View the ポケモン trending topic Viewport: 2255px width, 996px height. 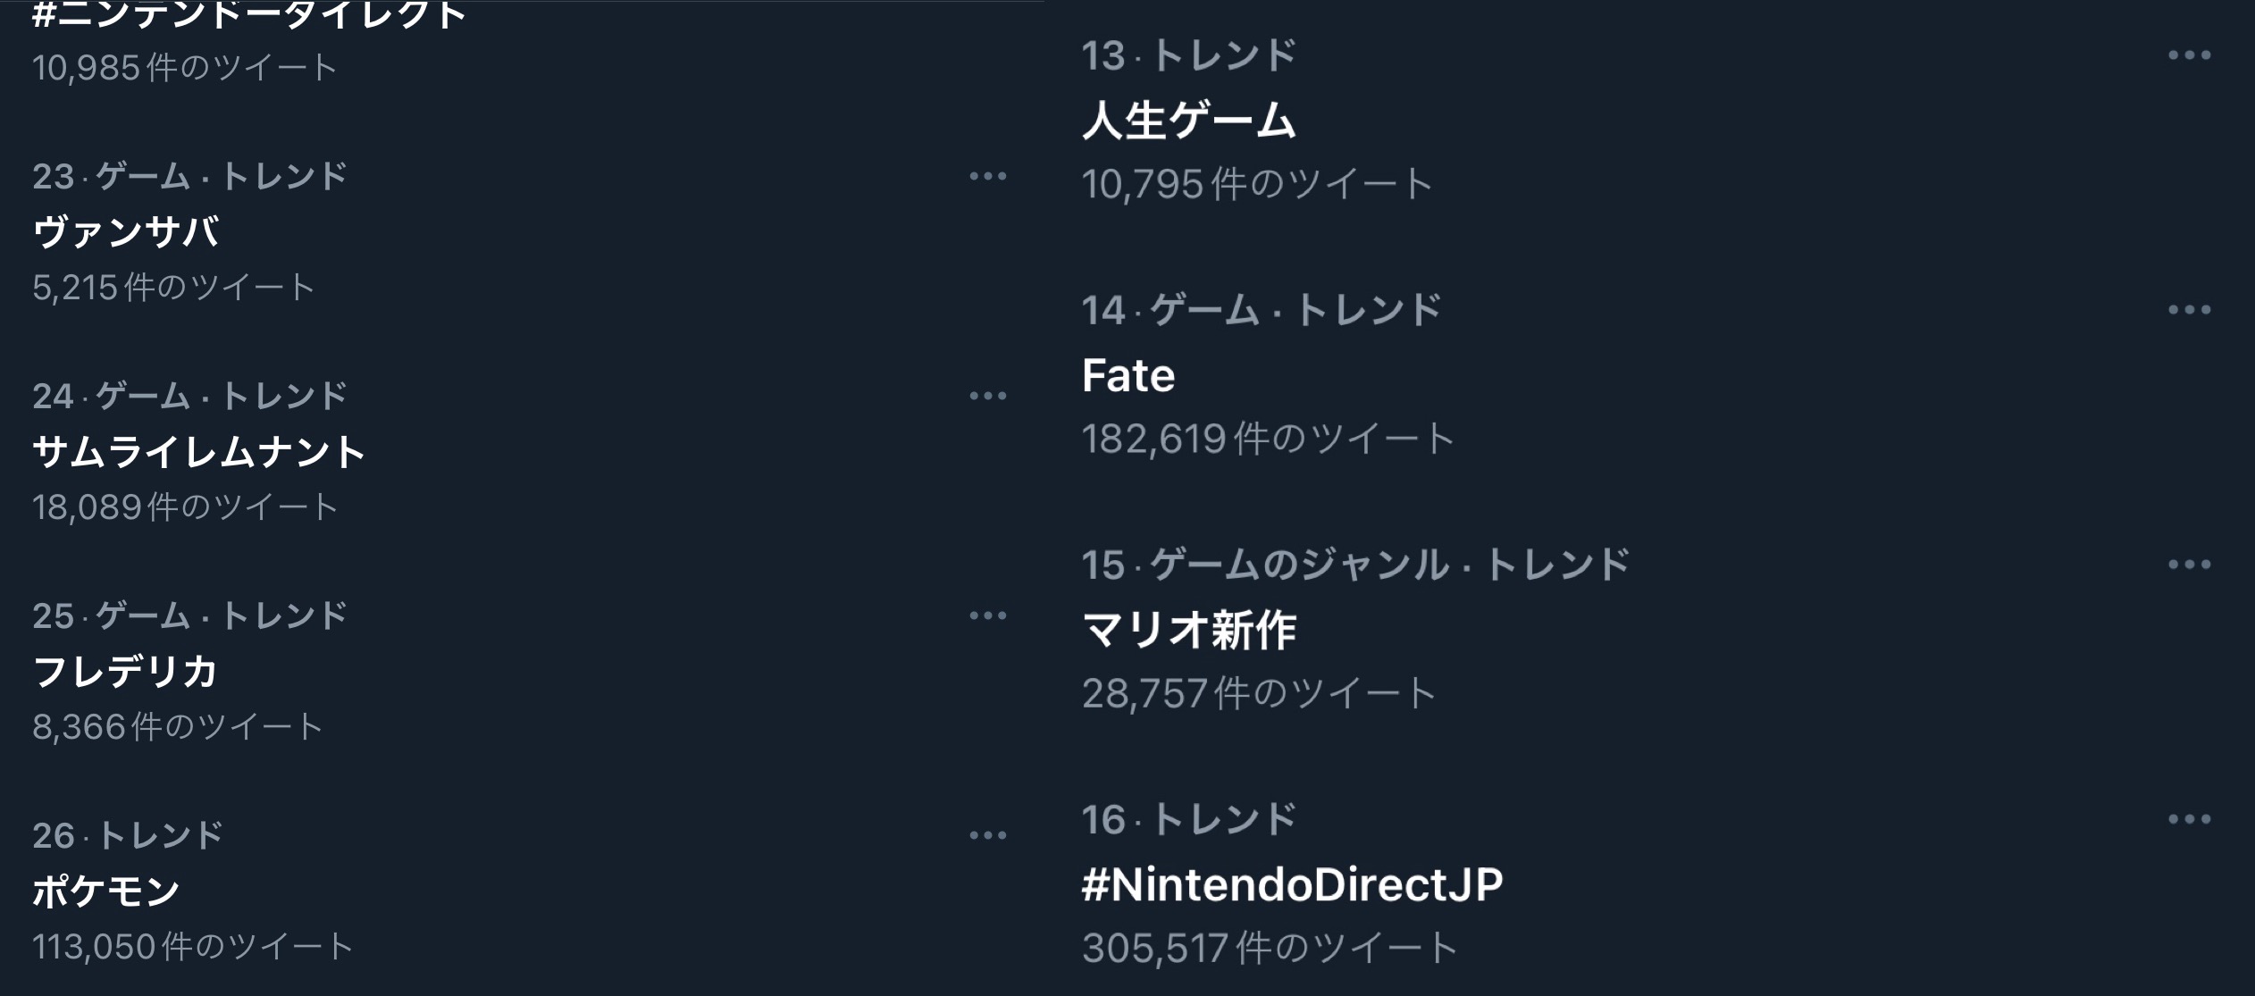[106, 891]
